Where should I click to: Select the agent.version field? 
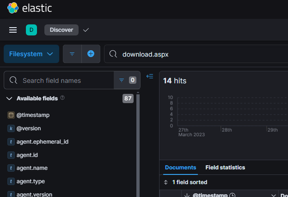[34, 194]
